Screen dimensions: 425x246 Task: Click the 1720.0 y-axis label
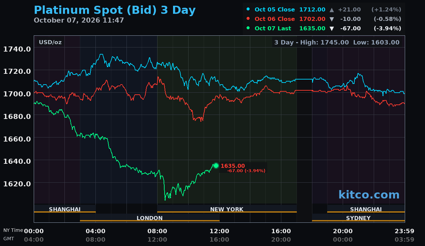click(x=17, y=71)
